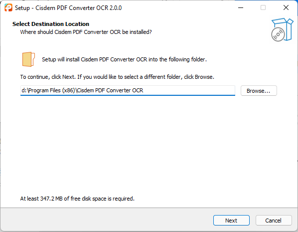Click the "Where should Cisdem... be installed?" subtitle

click(x=86, y=32)
